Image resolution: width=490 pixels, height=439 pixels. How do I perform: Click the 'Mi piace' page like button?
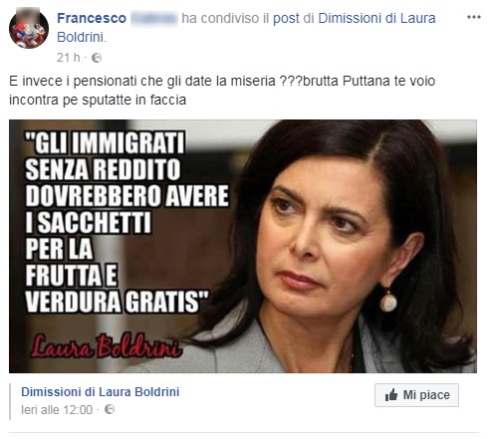tap(416, 395)
